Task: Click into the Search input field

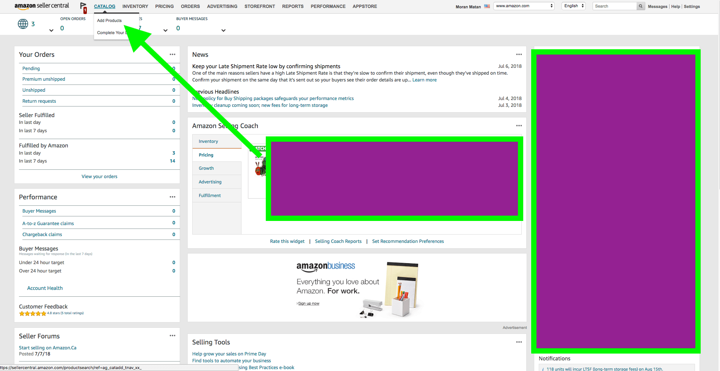Action: tap(614, 6)
